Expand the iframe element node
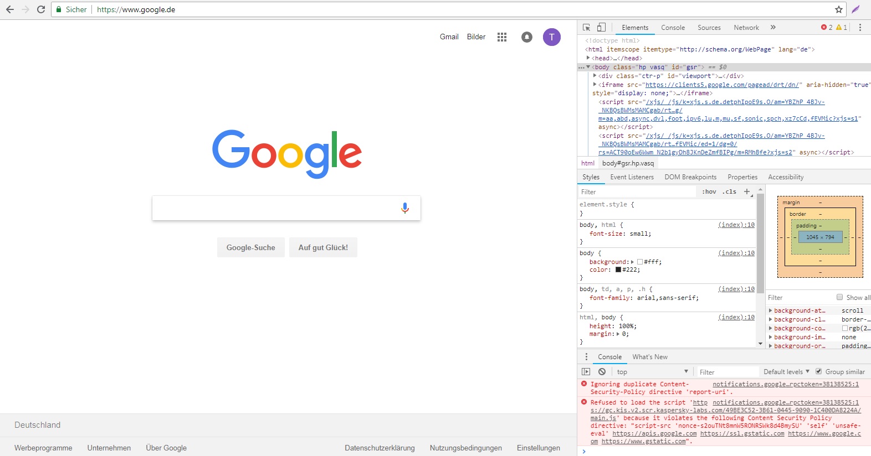This screenshot has height=456, width=871. pyautogui.click(x=595, y=85)
